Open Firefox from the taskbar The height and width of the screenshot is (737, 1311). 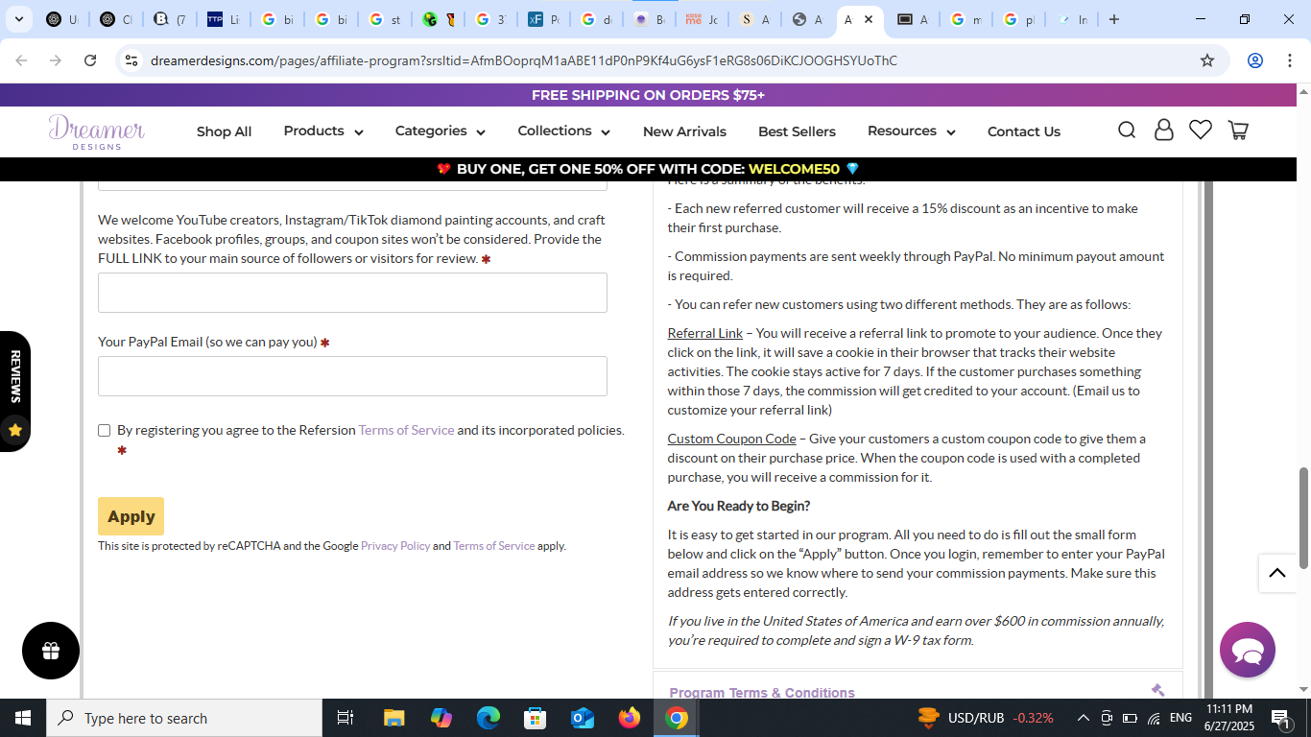tap(630, 718)
